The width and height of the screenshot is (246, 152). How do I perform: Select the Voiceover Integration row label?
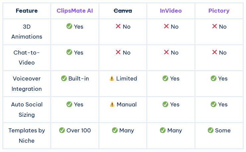pos(27,83)
